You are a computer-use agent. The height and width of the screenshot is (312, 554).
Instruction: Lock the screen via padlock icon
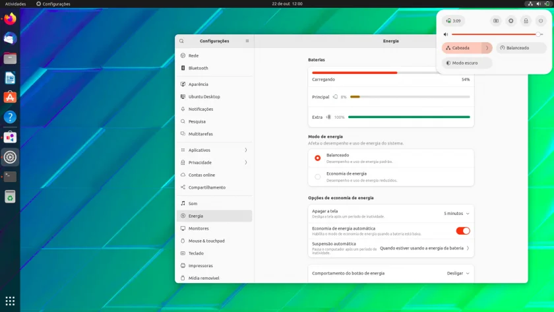(526, 21)
